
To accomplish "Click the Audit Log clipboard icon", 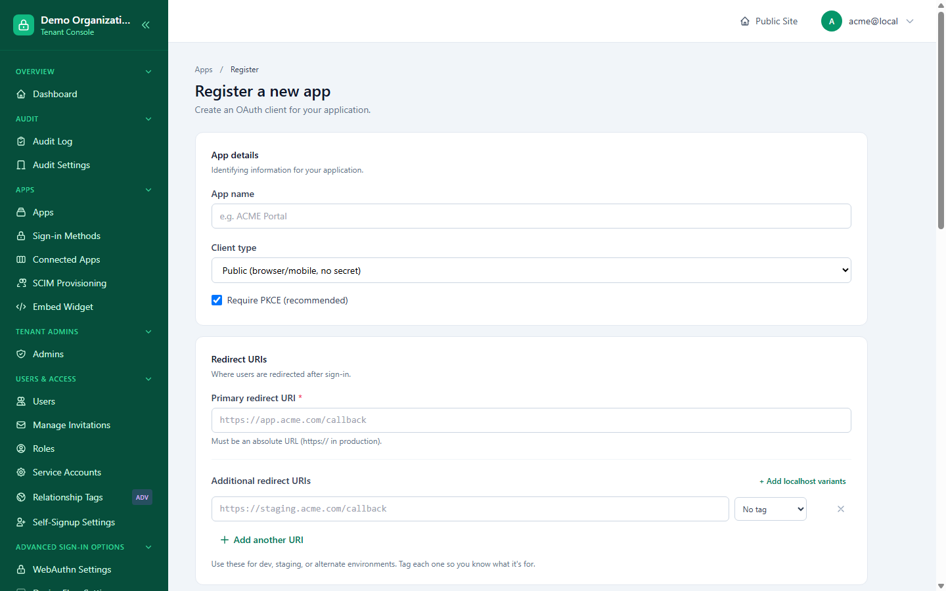I will tap(21, 141).
